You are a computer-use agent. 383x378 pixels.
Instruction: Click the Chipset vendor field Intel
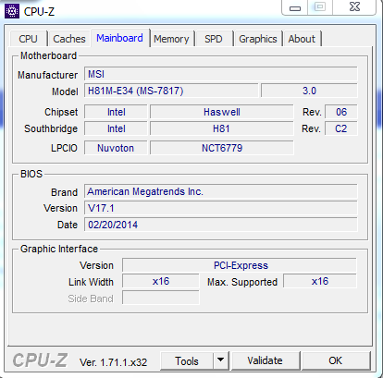116,112
